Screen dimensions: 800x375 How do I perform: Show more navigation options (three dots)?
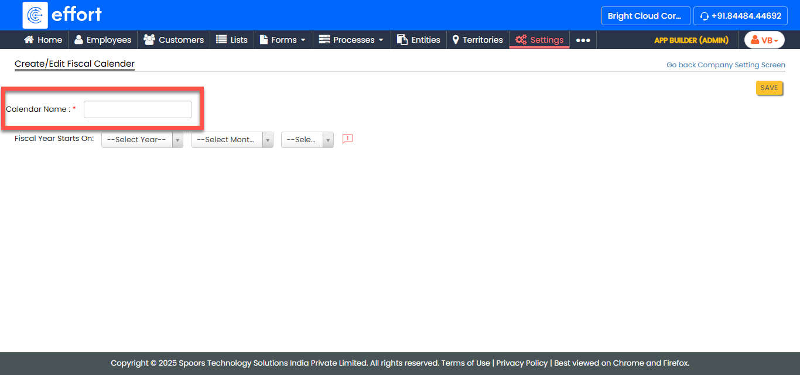point(583,40)
